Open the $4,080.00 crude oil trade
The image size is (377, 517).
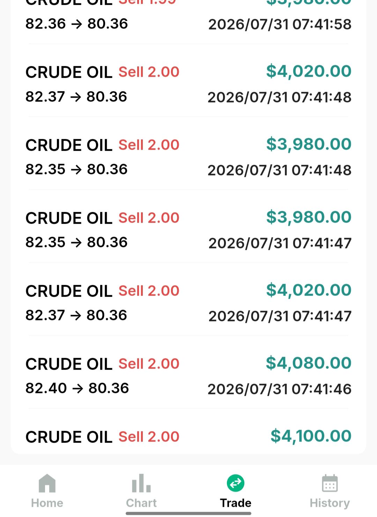188,376
